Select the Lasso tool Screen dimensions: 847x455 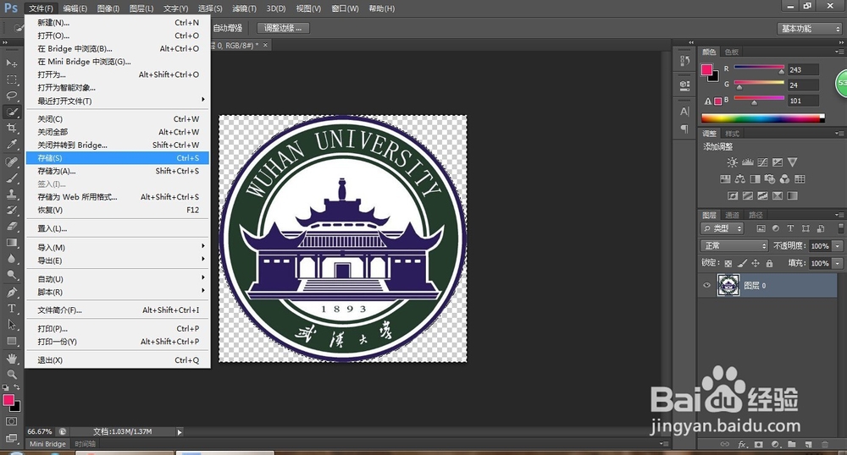(11, 96)
